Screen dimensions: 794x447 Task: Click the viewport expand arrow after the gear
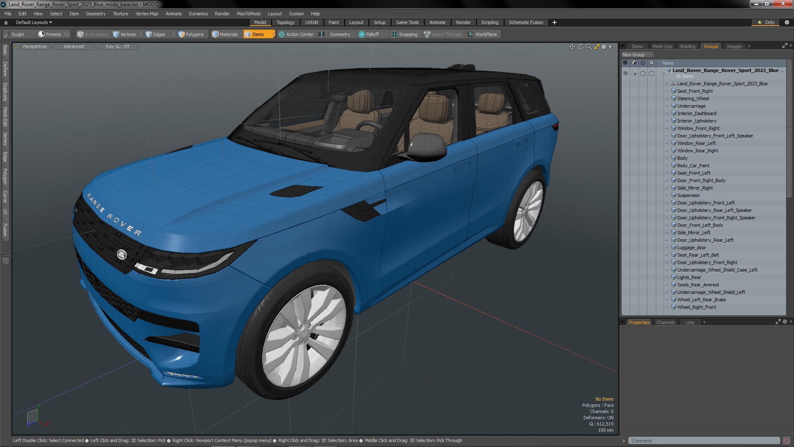610,47
